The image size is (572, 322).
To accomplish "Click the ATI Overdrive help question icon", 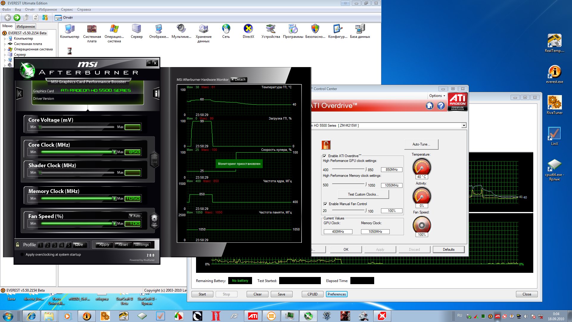I will 441,106.
